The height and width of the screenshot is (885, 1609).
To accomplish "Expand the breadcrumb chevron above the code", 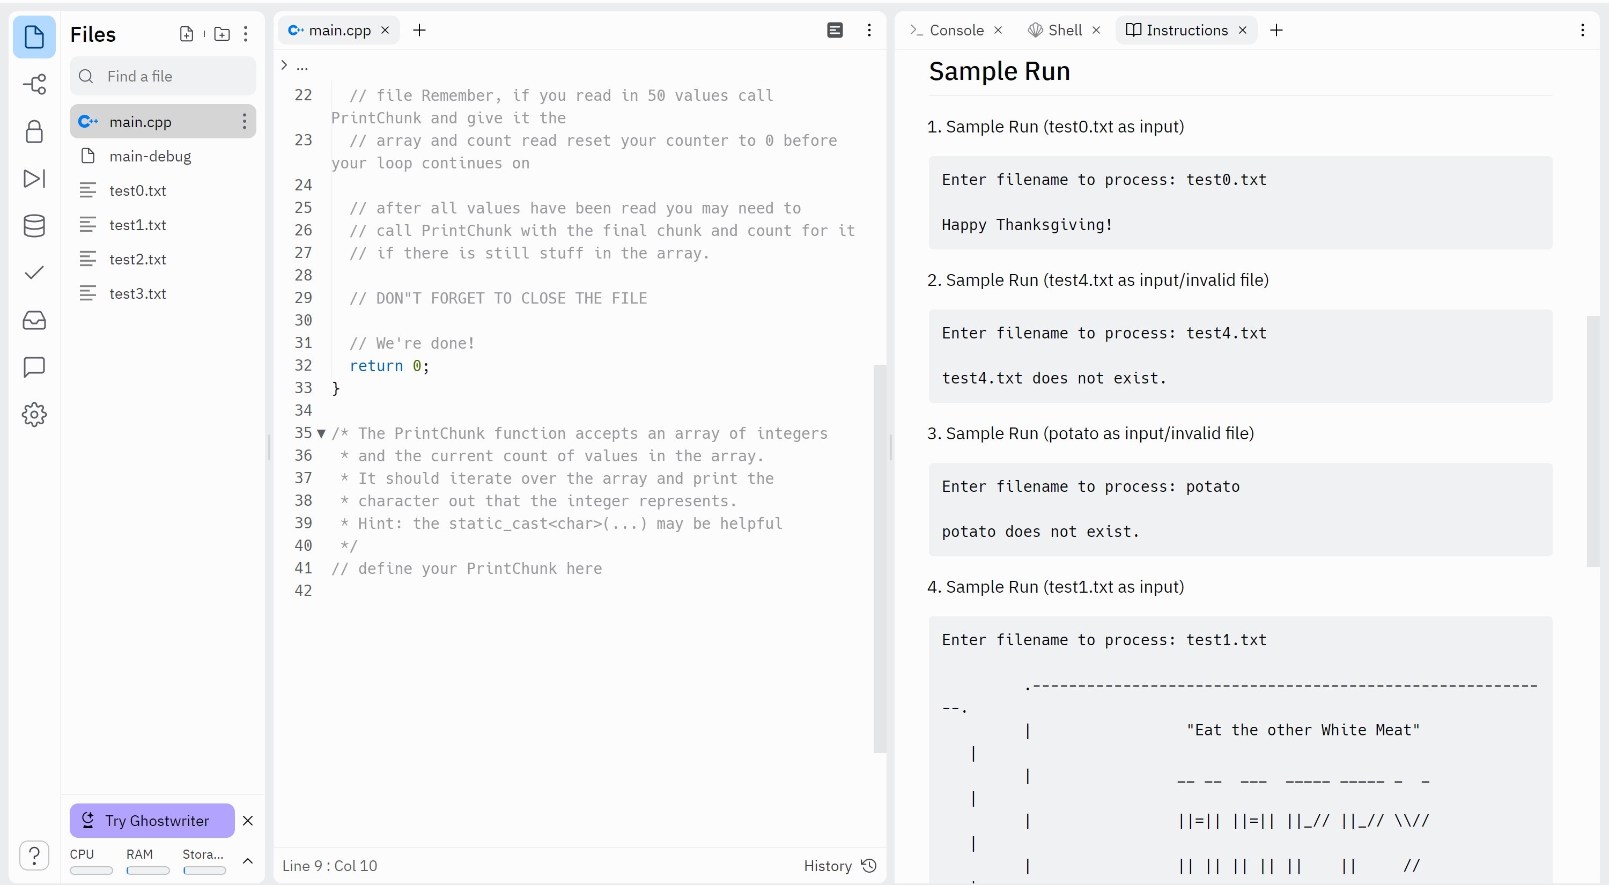I will point(285,65).
